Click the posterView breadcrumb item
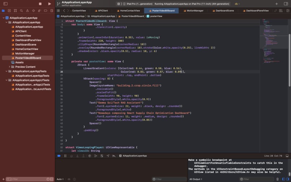 (x=154, y=16)
